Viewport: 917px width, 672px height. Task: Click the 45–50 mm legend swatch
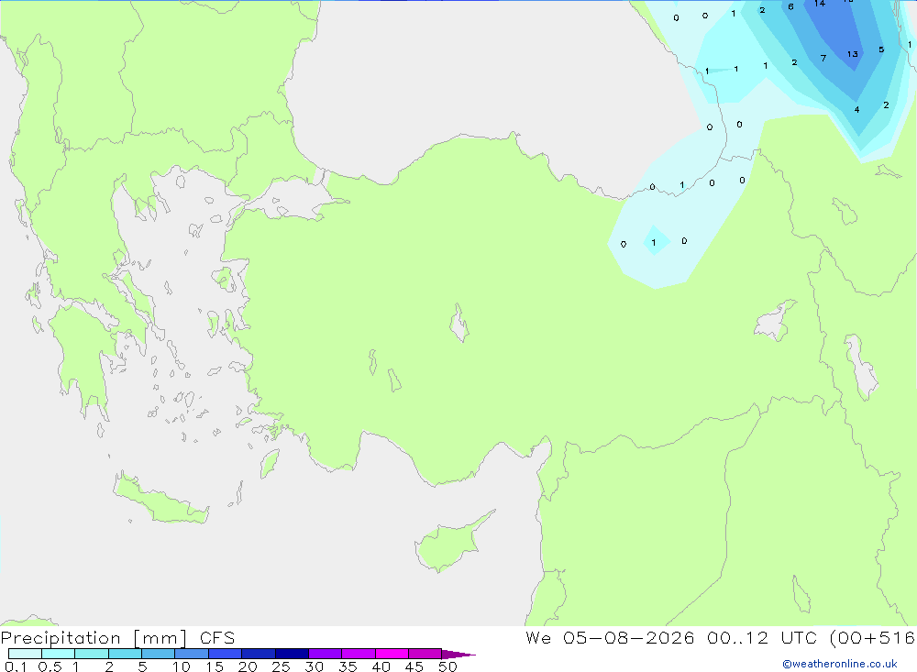point(425,654)
